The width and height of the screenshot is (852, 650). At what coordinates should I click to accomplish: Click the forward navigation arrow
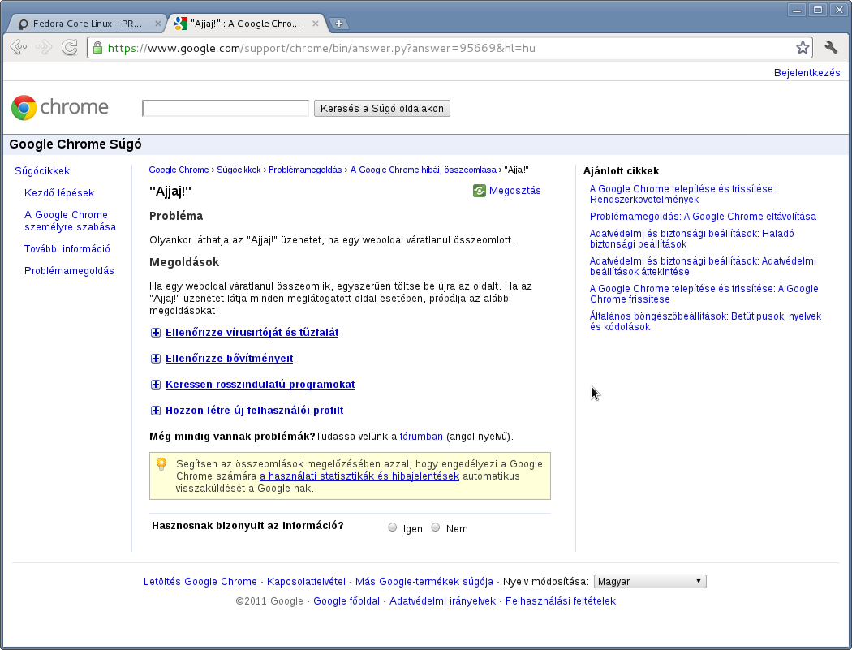click(x=44, y=48)
